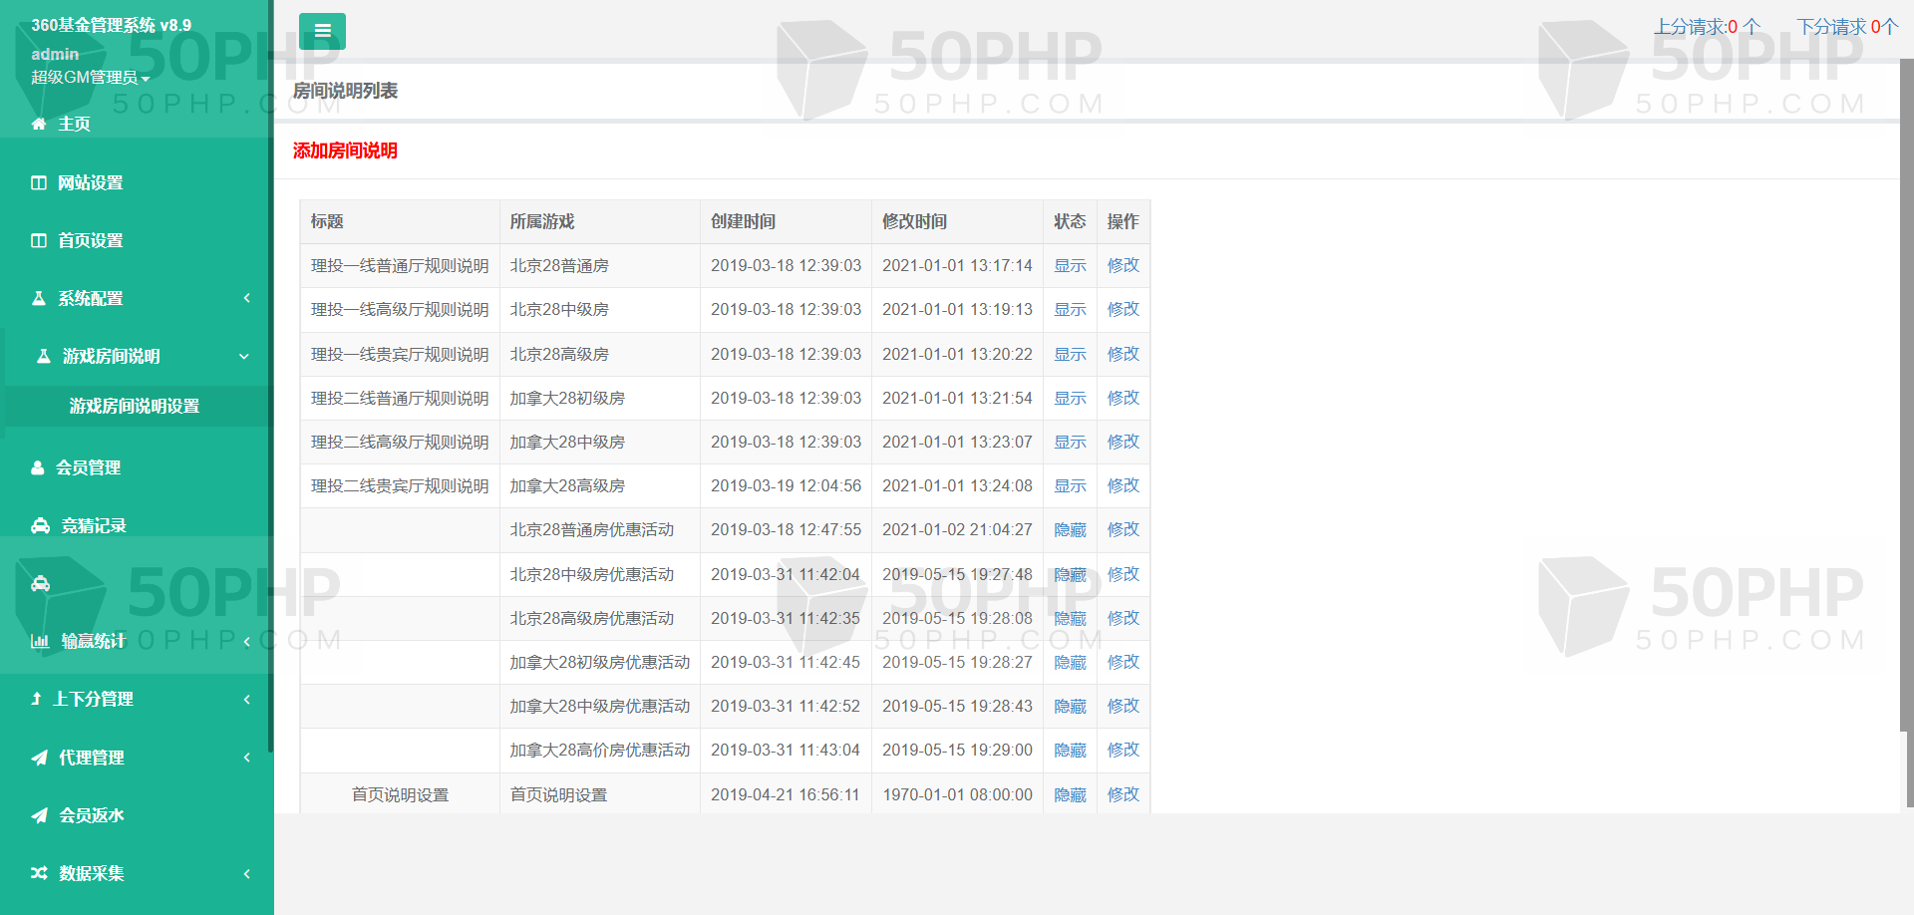The image size is (1914, 915).
Task: Click 修改 for the 加拿大28初级房 row
Action: point(1122,398)
